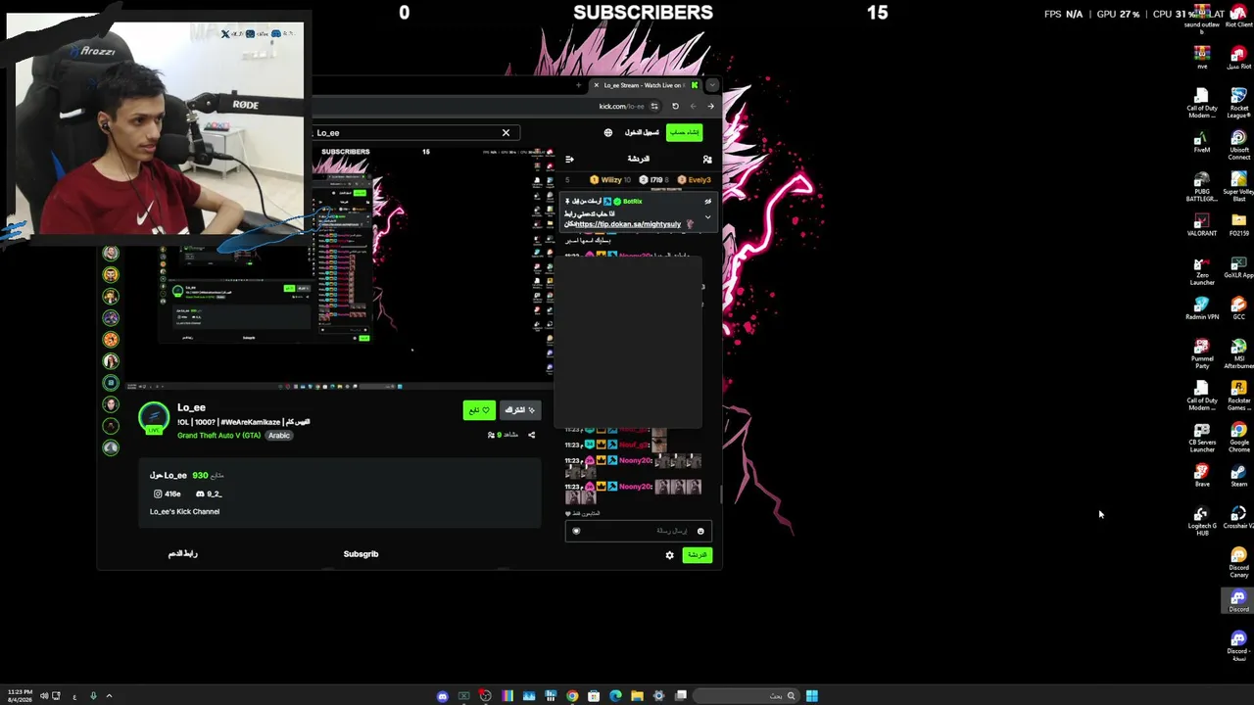Open Settings gear in the taskbar
1254x705 pixels.
[x=658, y=696]
